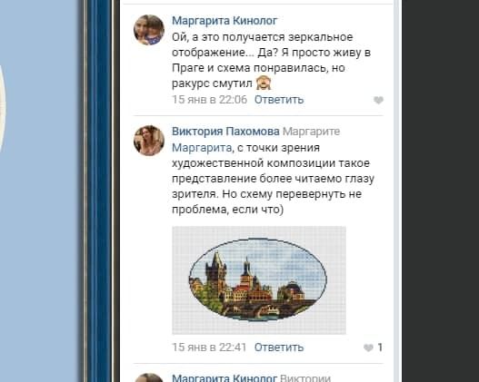This screenshot has width=479, height=382.
Task: Like Маргарита Кинолог's comment with heart icon
Action: pyautogui.click(x=378, y=100)
